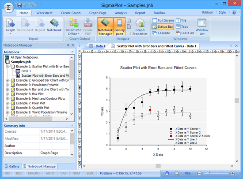Open the Ribbon options dropdown
Screen dimensions: 243x179
(x=209, y=12)
